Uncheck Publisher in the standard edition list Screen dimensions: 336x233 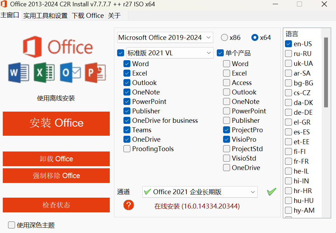click(x=127, y=111)
